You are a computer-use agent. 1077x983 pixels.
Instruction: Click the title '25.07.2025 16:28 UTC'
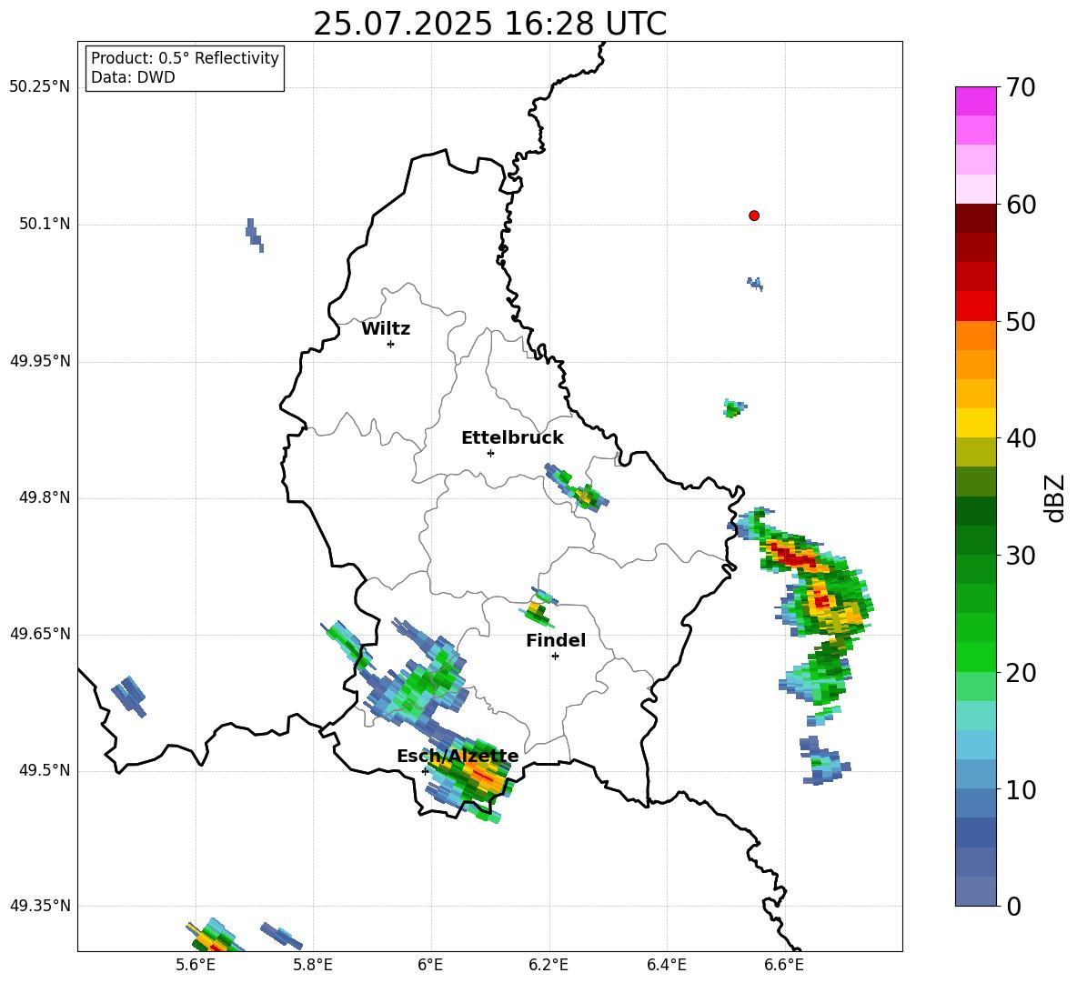coord(489,24)
